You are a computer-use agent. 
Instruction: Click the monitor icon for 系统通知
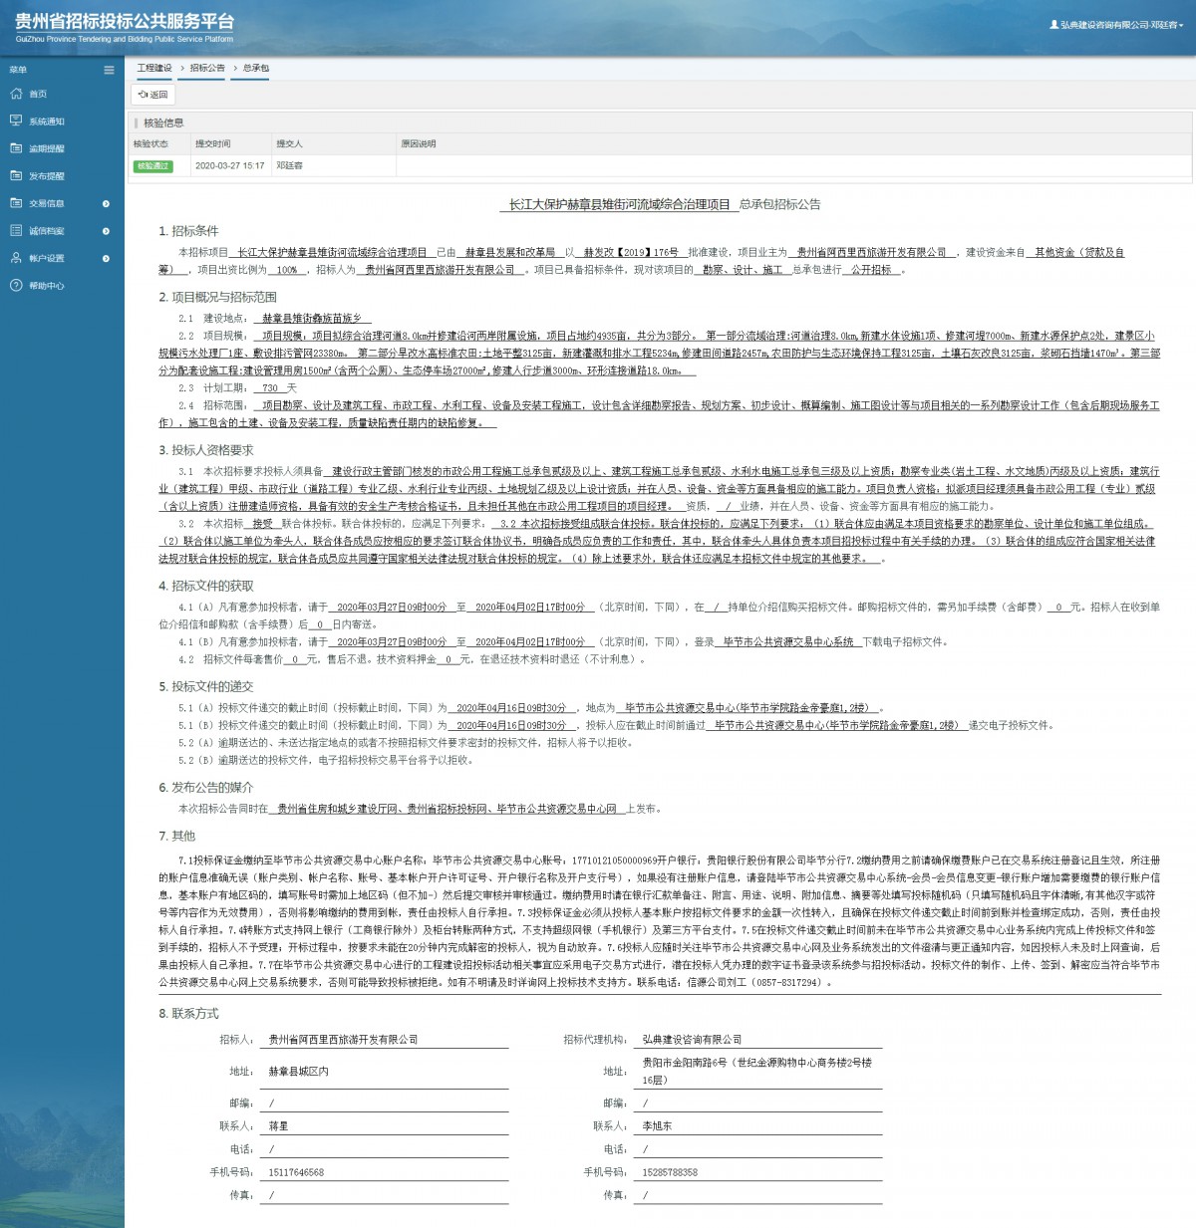[16, 121]
